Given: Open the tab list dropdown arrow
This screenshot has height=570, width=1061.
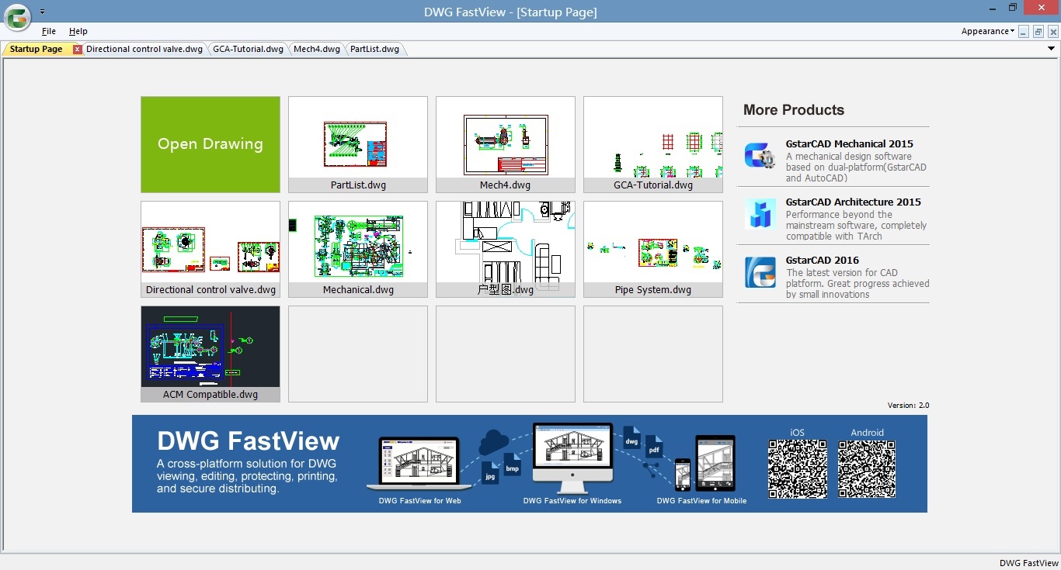Looking at the screenshot, I should (1052, 49).
